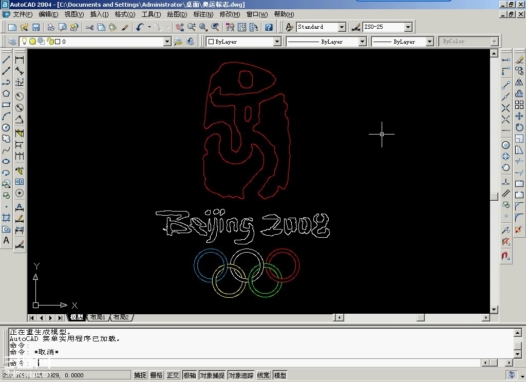The height and width of the screenshot is (382, 526).
Task: Open the Tolerance dimension tool
Action: point(20,182)
